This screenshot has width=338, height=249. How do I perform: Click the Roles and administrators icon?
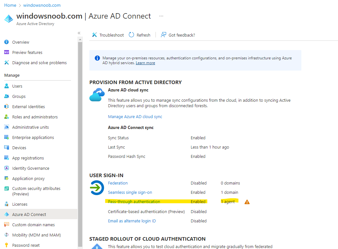pyautogui.click(x=6, y=117)
